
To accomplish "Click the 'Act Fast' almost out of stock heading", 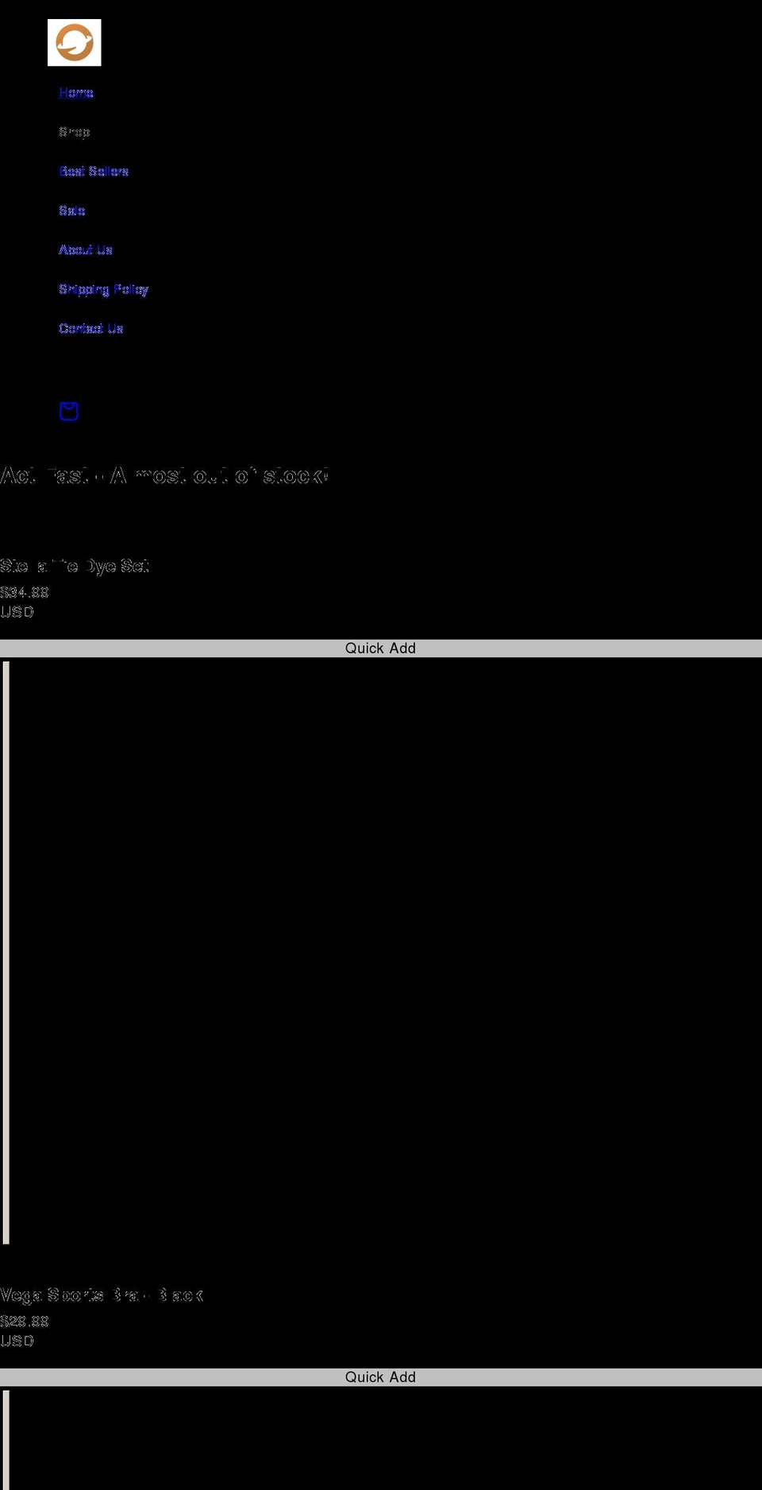I will (164, 476).
